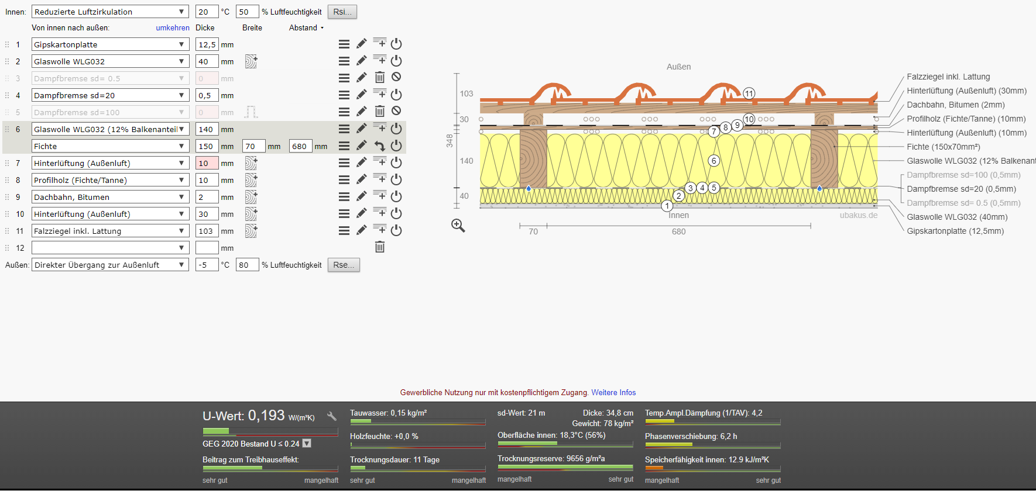Click the gap icon on Dampfbremse sd=100 row
Viewport: 1036px width, 491px height.
(251, 112)
